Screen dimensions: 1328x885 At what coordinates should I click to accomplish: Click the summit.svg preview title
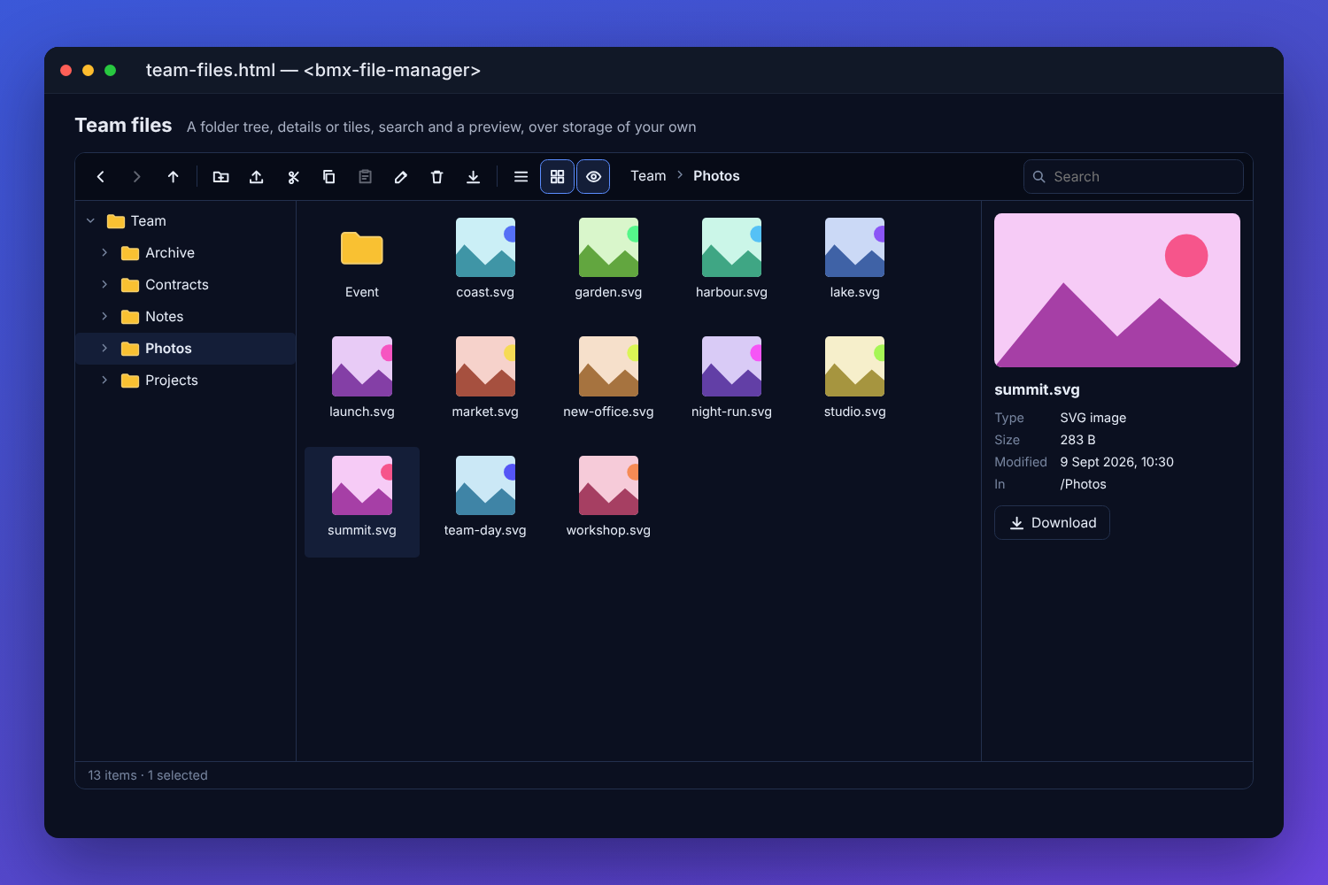coord(1037,389)
